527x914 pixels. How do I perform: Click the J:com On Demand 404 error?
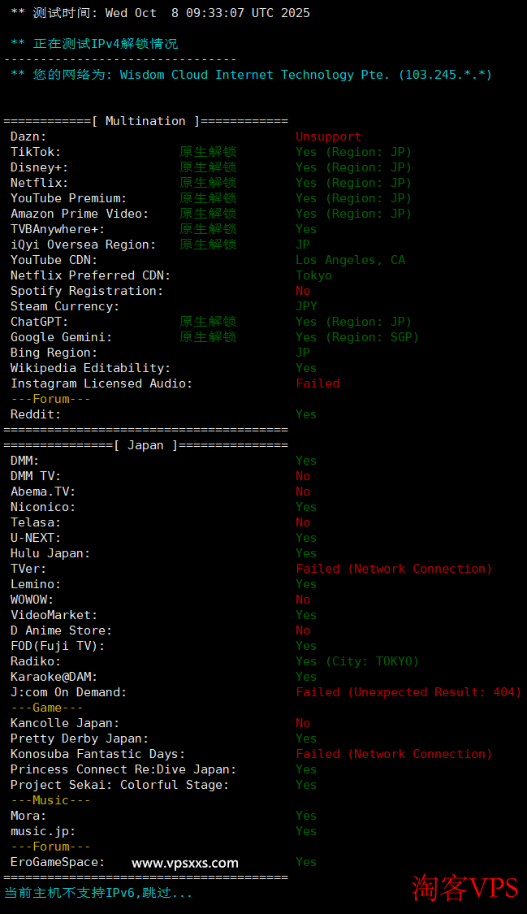point(408,692)
